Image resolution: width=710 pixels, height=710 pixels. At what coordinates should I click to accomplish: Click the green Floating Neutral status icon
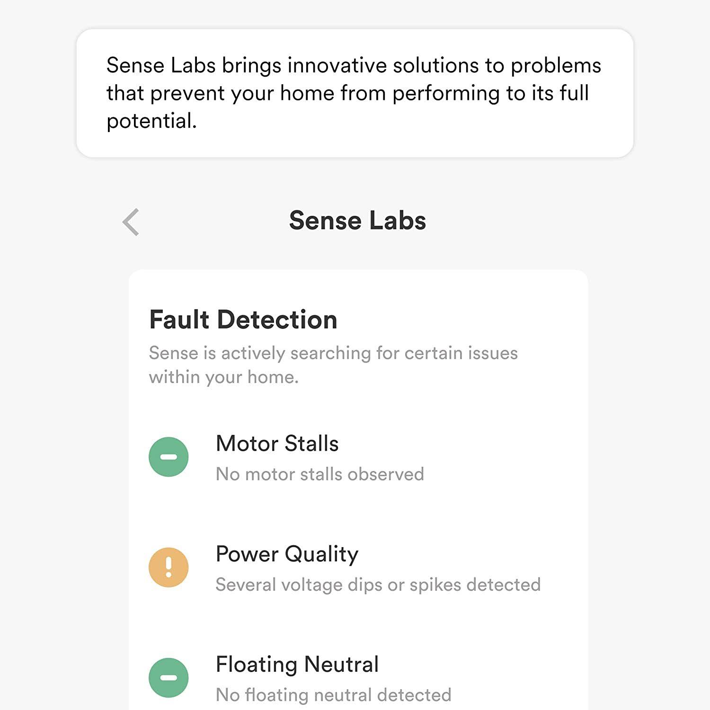[x=169, y=678]
